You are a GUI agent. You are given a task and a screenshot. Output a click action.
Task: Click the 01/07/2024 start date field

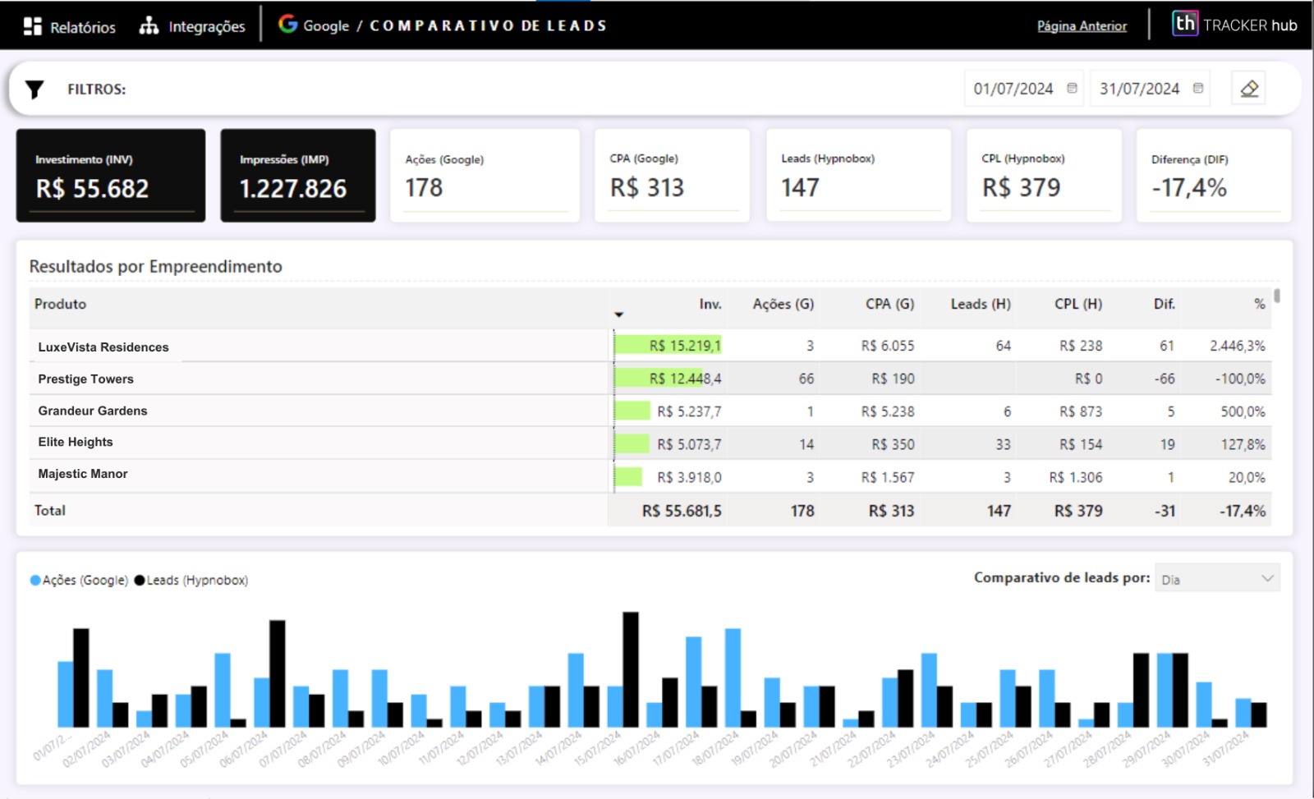click(1013, 89)
